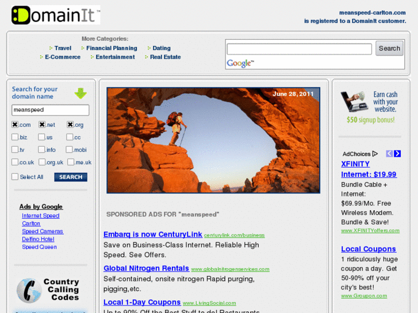This screenshot has height=313, width=418.
Task: Check the .us checkbox
Action: click(41, 137)
